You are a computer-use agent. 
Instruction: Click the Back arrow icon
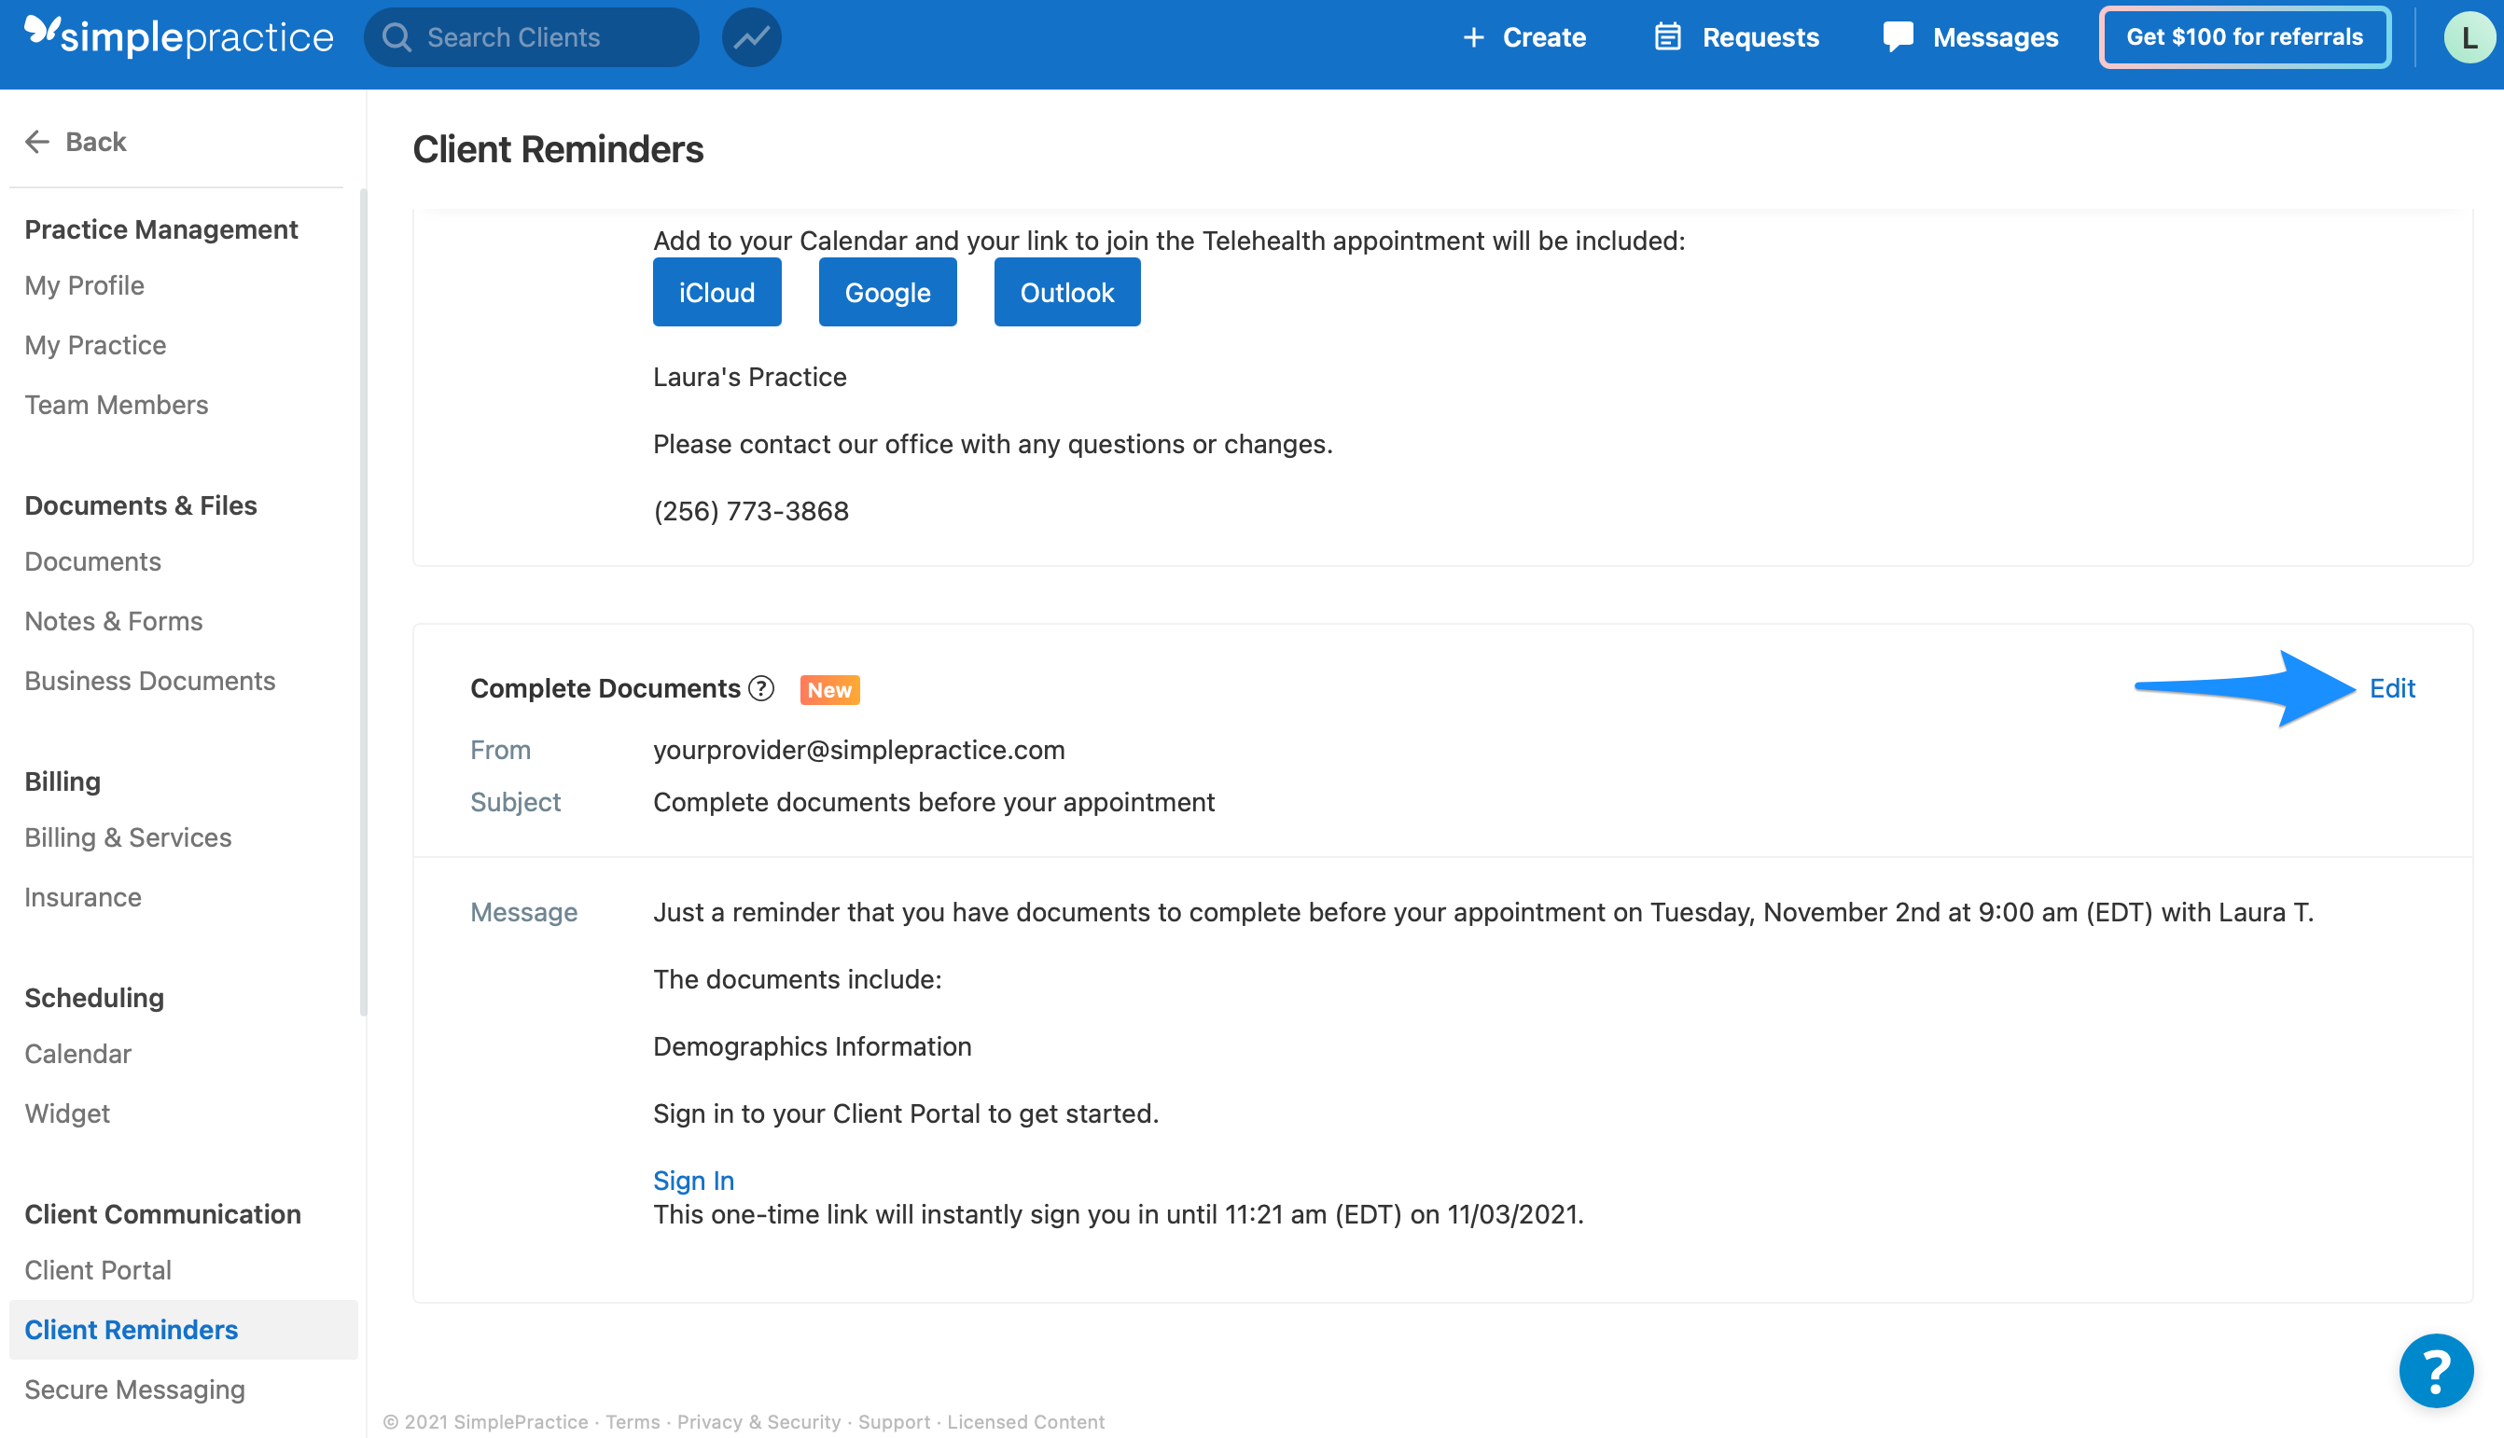pyautogui.click(x=36, y=141)
